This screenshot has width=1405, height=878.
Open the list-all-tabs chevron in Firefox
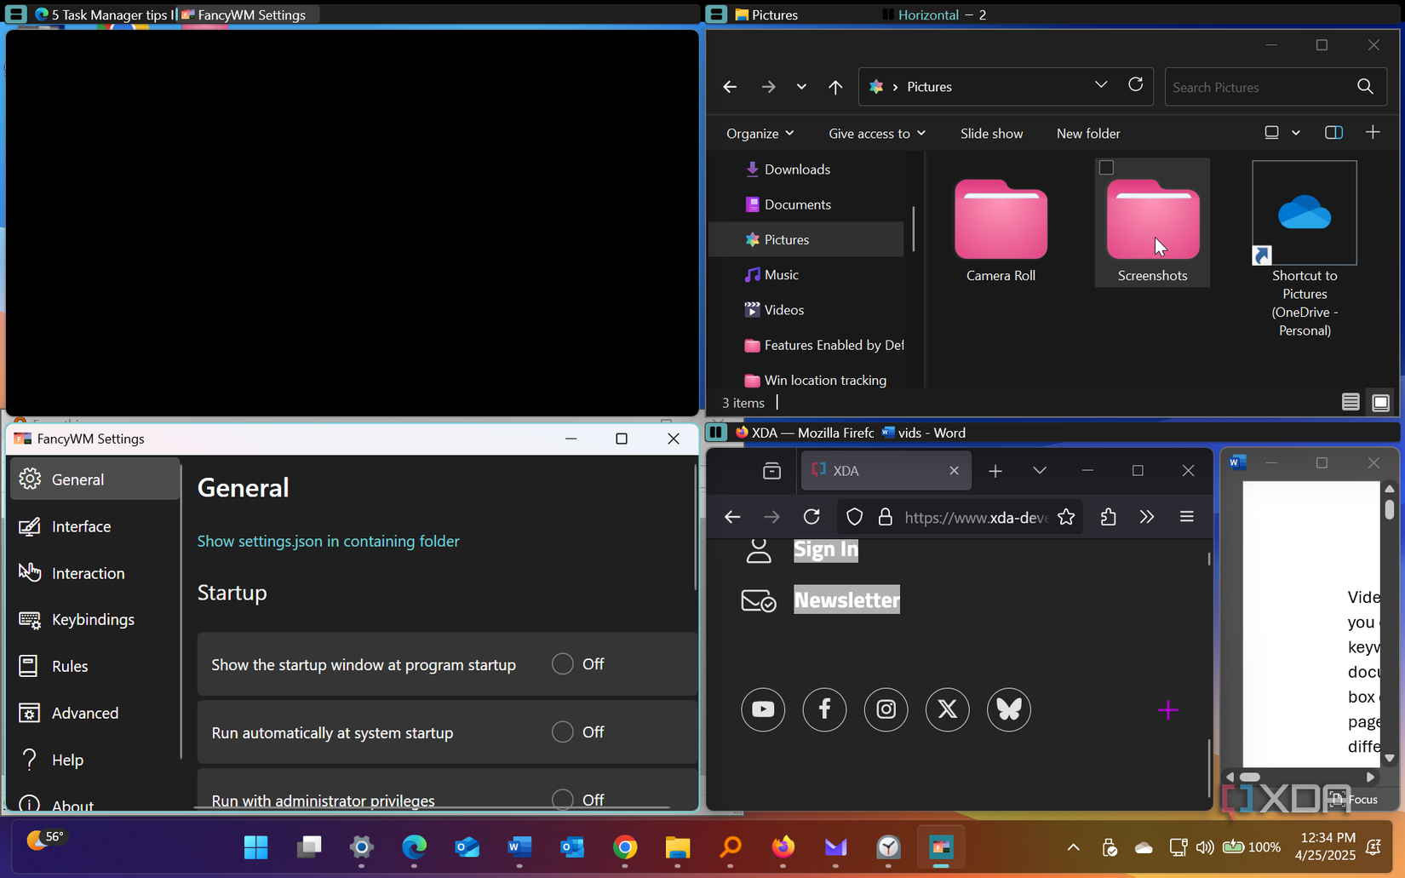[x=1039, y=470]
